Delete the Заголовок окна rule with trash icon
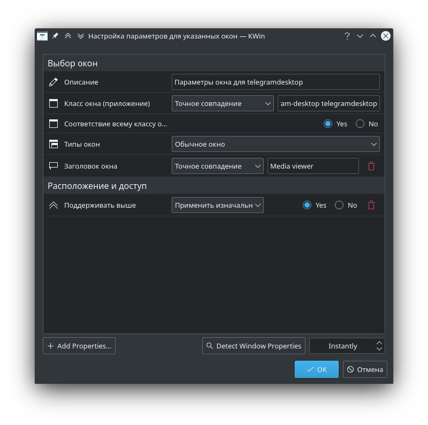Screen dimensions: 428x425 371,166
